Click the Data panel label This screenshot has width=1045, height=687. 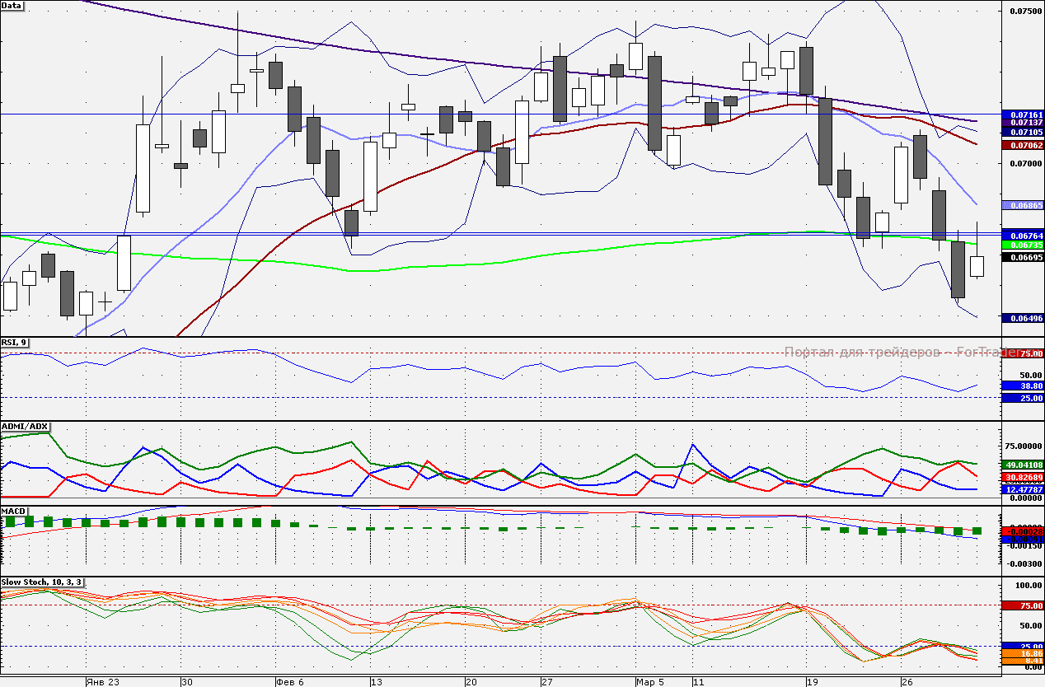coord(12,5)
